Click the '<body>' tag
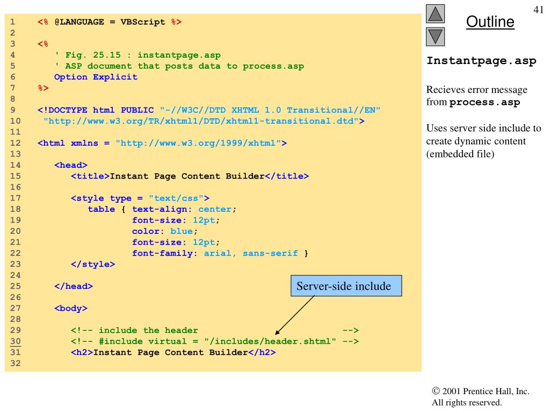Image resolution: width=550 pixels, height=413 pixels. (x=71, y=308)
